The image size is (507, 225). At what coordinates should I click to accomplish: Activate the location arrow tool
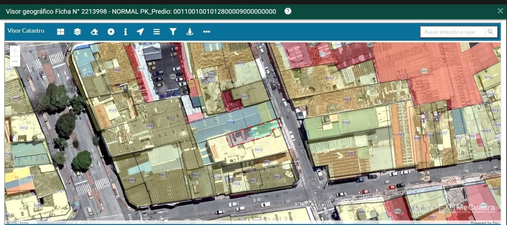pyautogui.click(x=140, y=32)
